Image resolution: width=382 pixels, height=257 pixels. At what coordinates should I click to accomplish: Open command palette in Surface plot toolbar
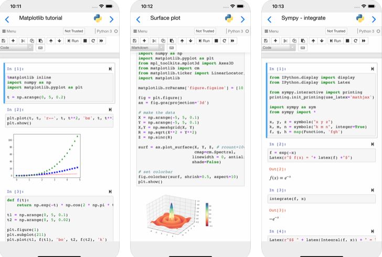click(172, 48)
